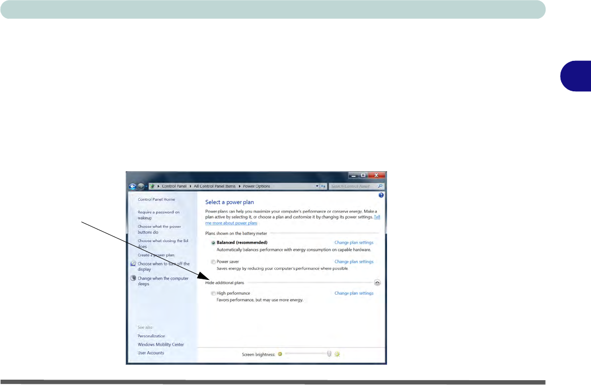Click the Forward navigation arrow

tap(141, 186)
